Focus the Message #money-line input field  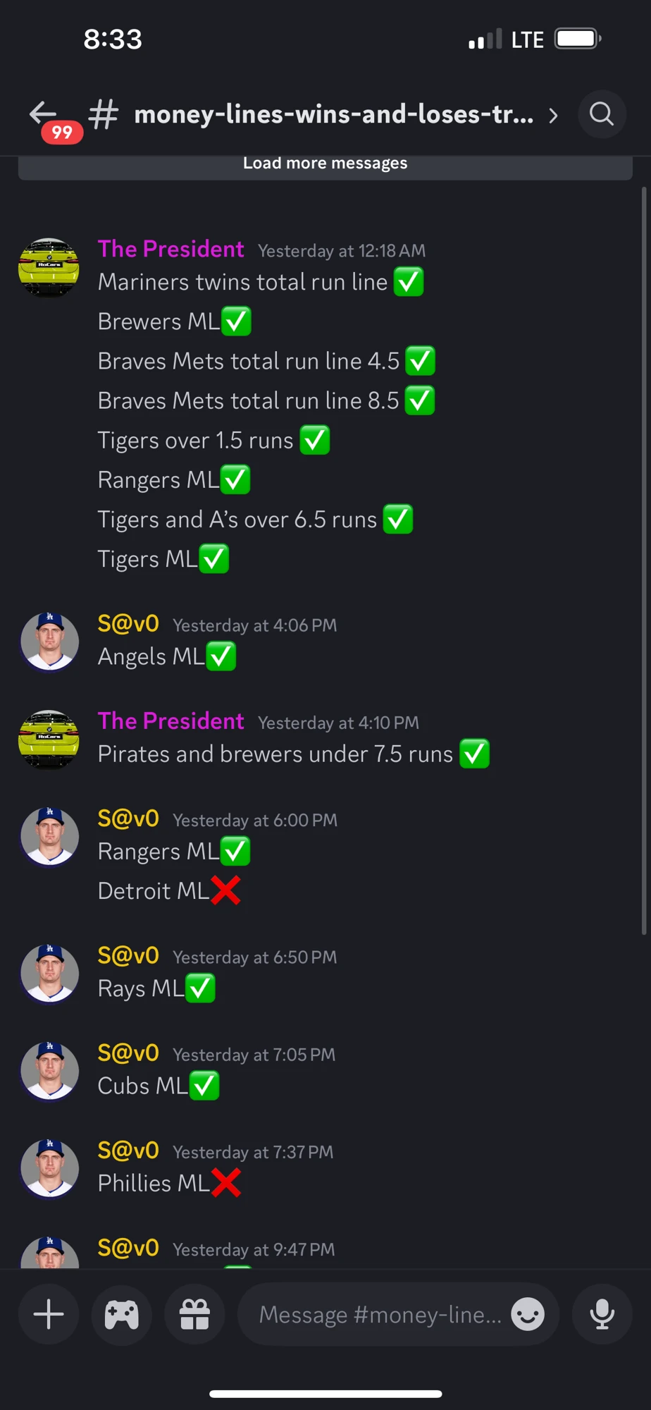pyautogui.click(x=380, y=1314)
